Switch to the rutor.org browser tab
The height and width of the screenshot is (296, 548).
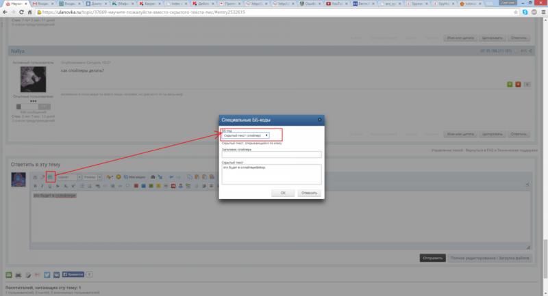[471, 3]
